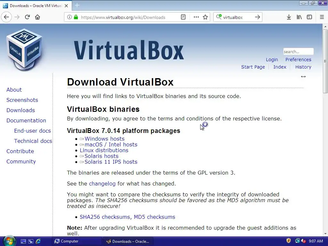This screenshot has width=328, height=246.
Task: Click the vertical scrollbar thumb
Action: pyautogui.click(x=325, y=61)
